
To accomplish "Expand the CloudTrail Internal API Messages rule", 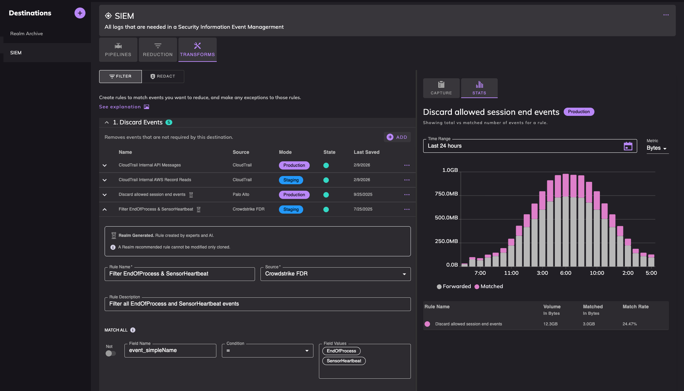I will click(x=105, y=165).
